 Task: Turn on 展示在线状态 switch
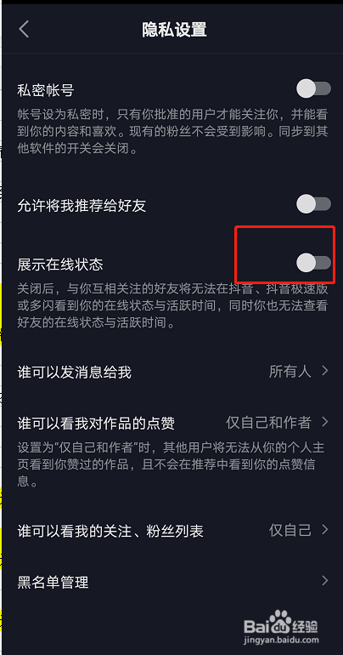pyautogui.click(x=314, y=263)
